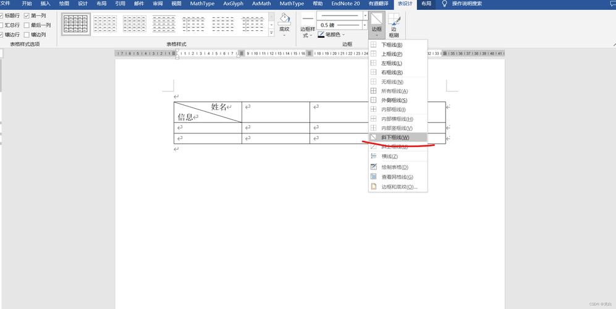Click the 边框 borders split button
This screenshot has width=616, height=309.
coord(377,25)
